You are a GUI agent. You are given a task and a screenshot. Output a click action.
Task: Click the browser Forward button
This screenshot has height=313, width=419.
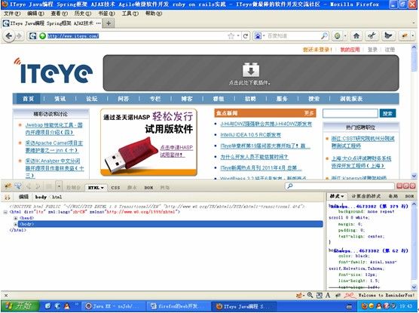click(19, 36)
